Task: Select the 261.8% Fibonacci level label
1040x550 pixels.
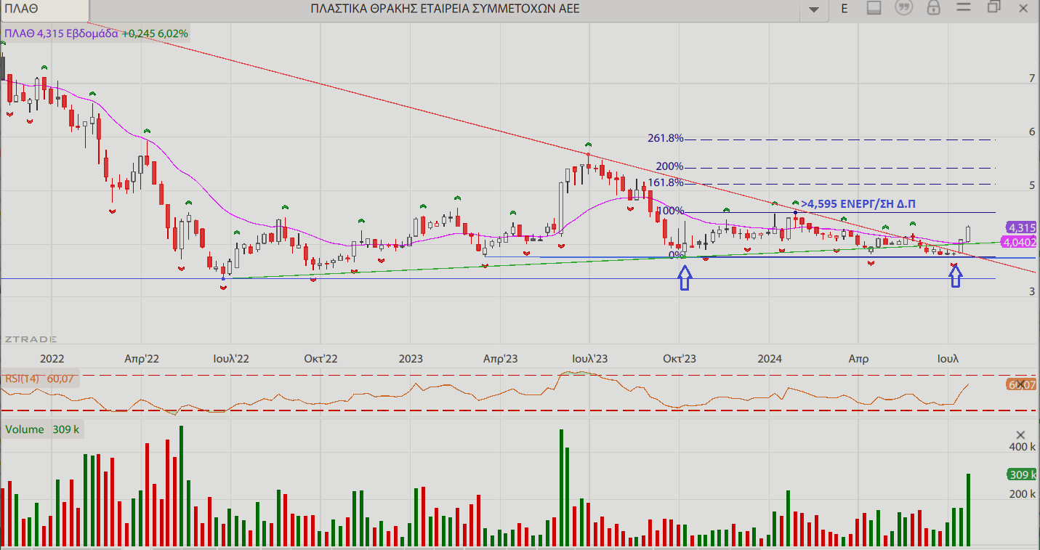Action: (x=666, y=138)
